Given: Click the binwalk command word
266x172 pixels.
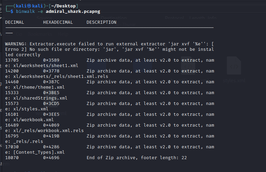Looking at the screenshot, I should tap(25, 12).
